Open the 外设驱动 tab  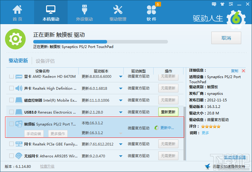click(84, 13)
